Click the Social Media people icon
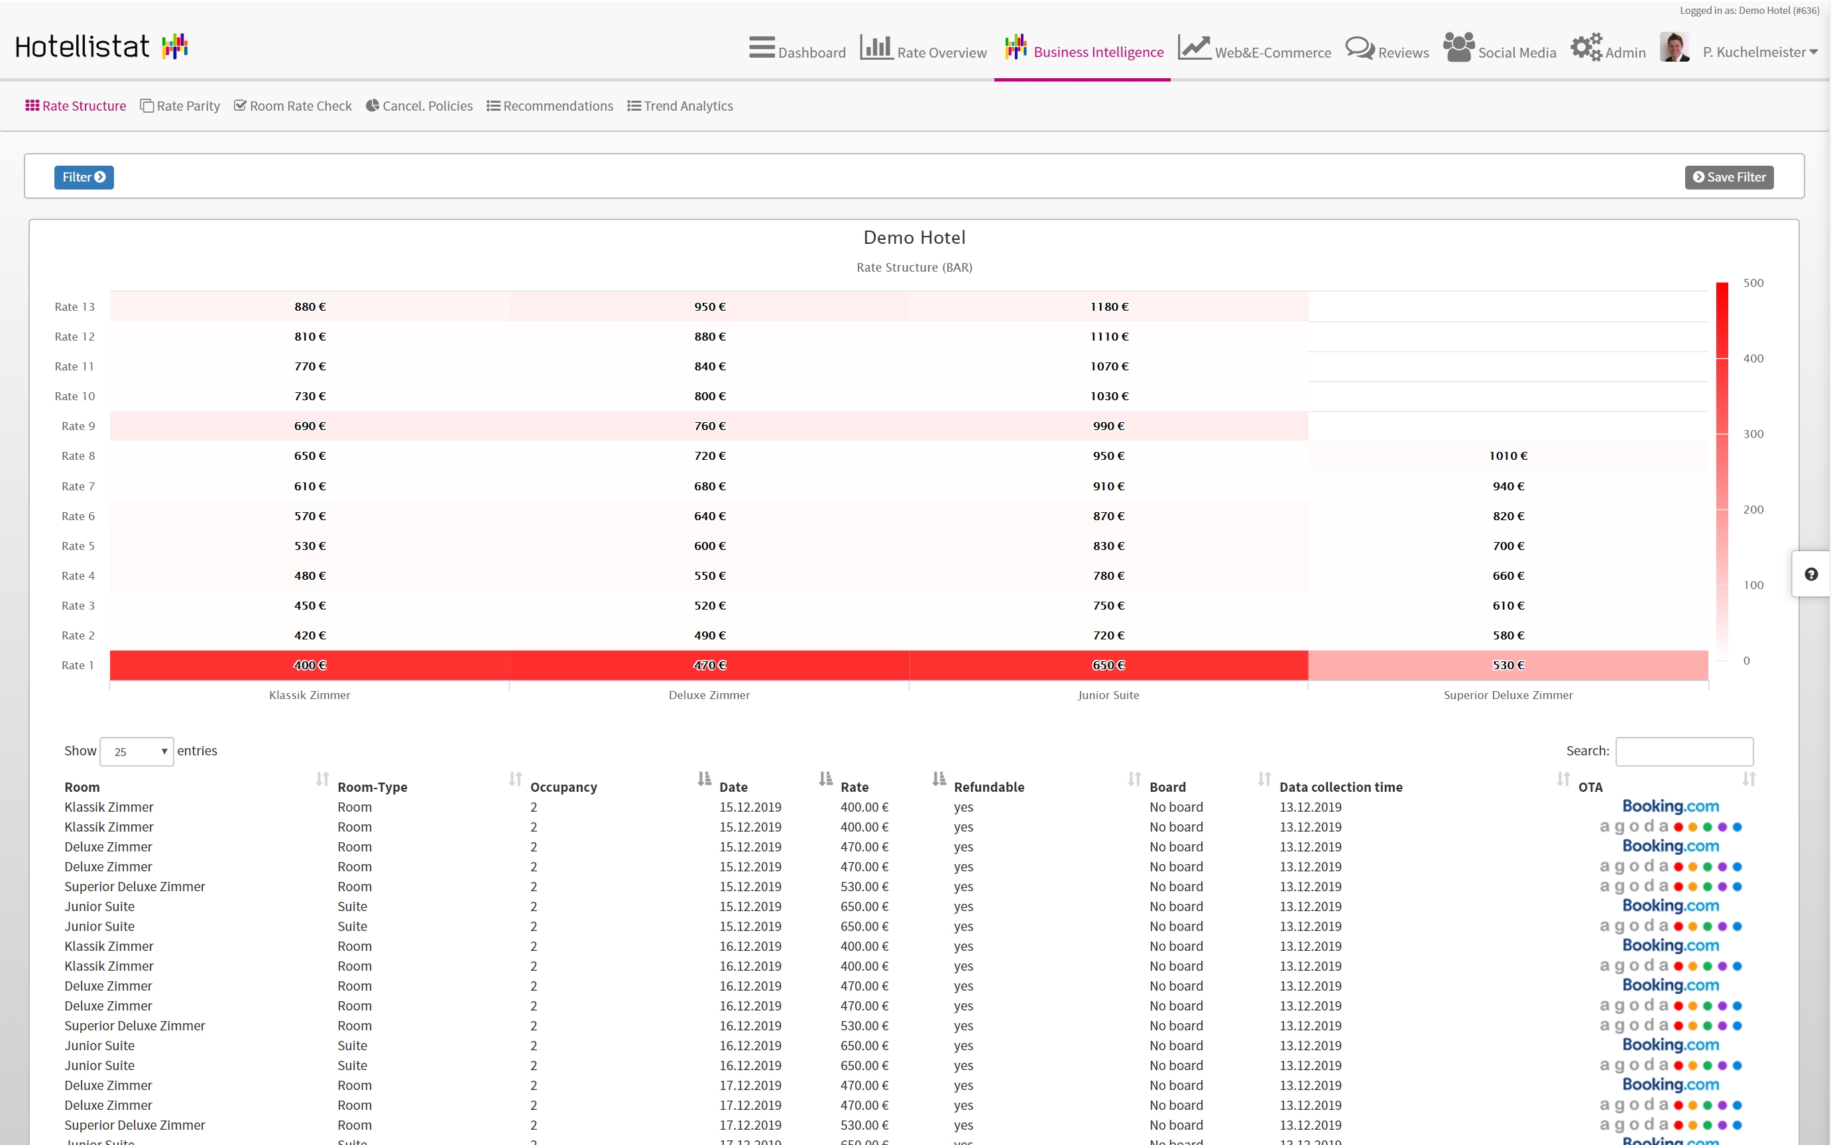This screenshot has height=1145, width=1831. pos(1458,48)
